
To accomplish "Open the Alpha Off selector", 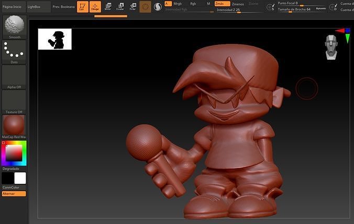I will tap(14, 77).
